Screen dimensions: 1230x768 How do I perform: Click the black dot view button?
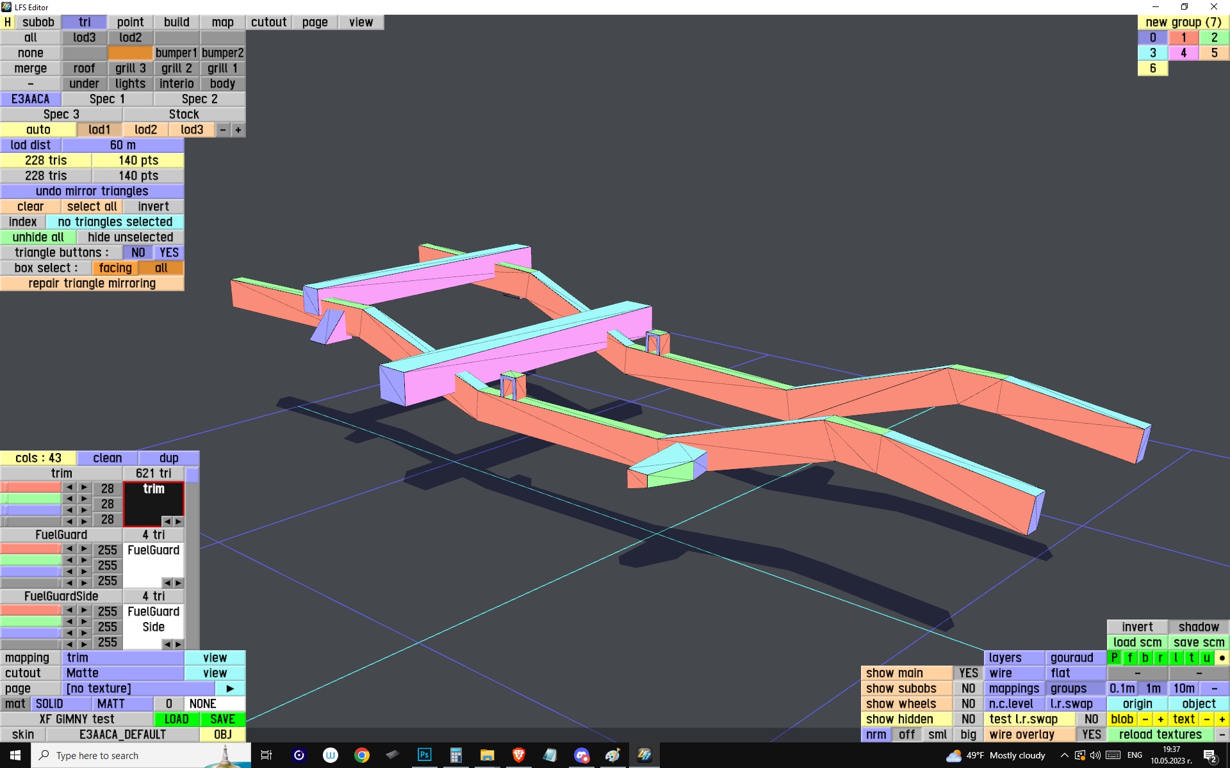click(x=1222, y=657)
